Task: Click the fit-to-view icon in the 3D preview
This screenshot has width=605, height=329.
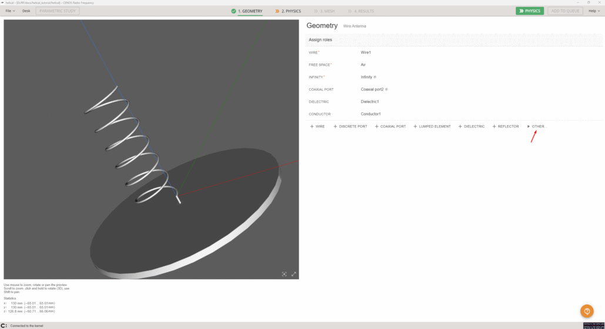Action: (x=284, y=274)
